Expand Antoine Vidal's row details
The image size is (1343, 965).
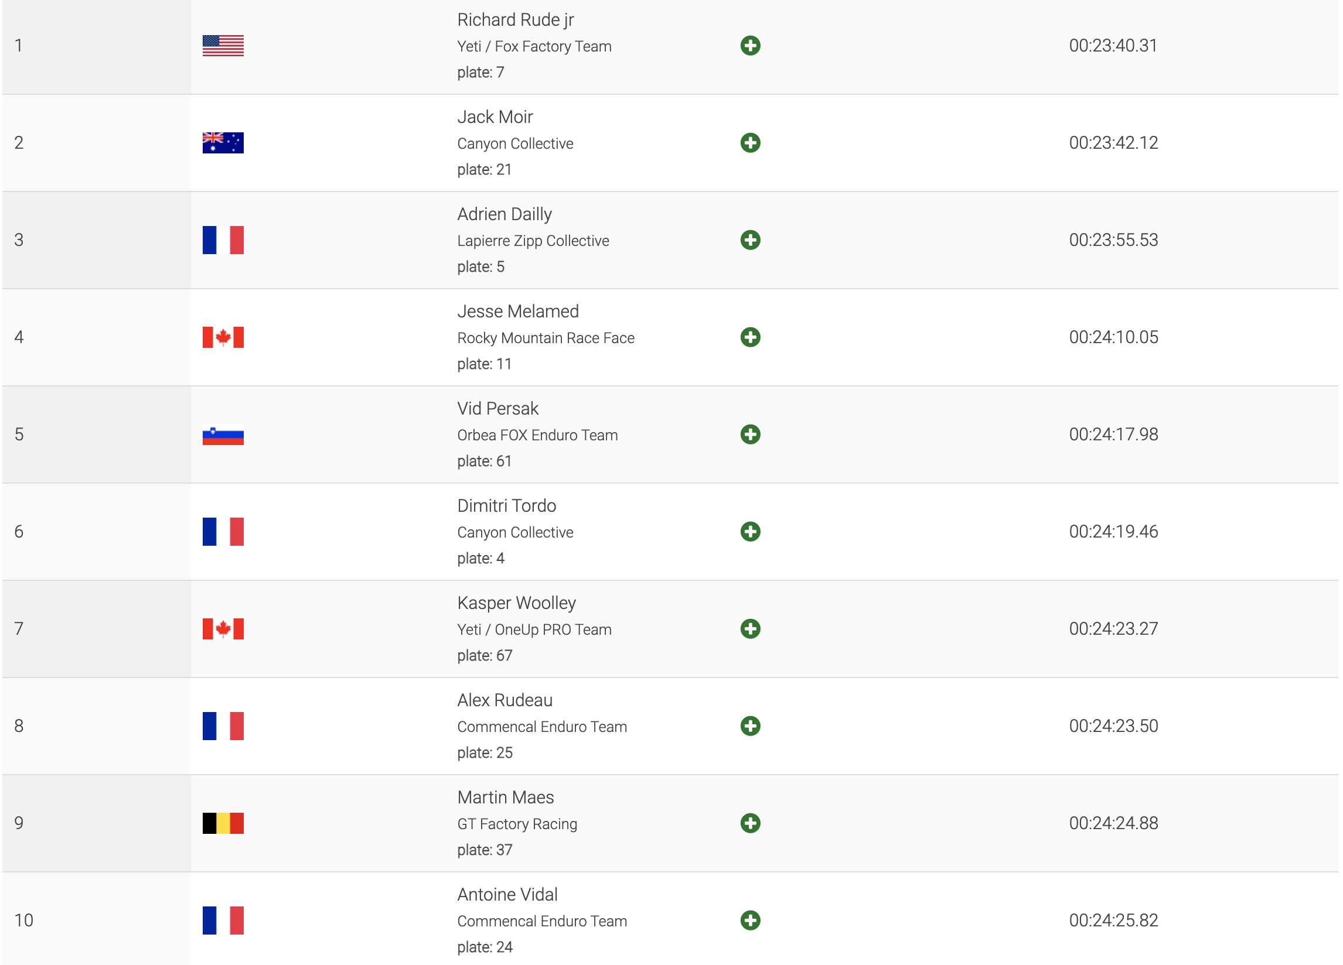(x=749, y=920)
